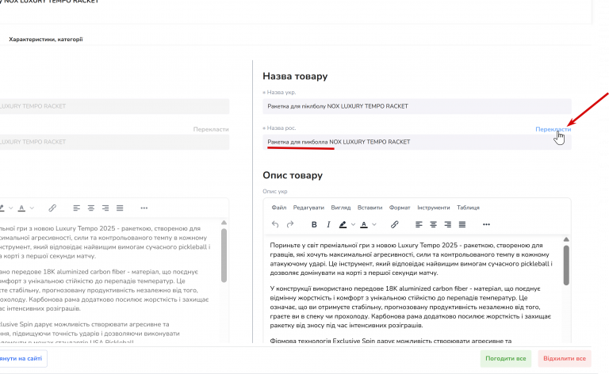Insert link in left editor
This screenshot has height=374, width=609.
(x=52, y=208)
